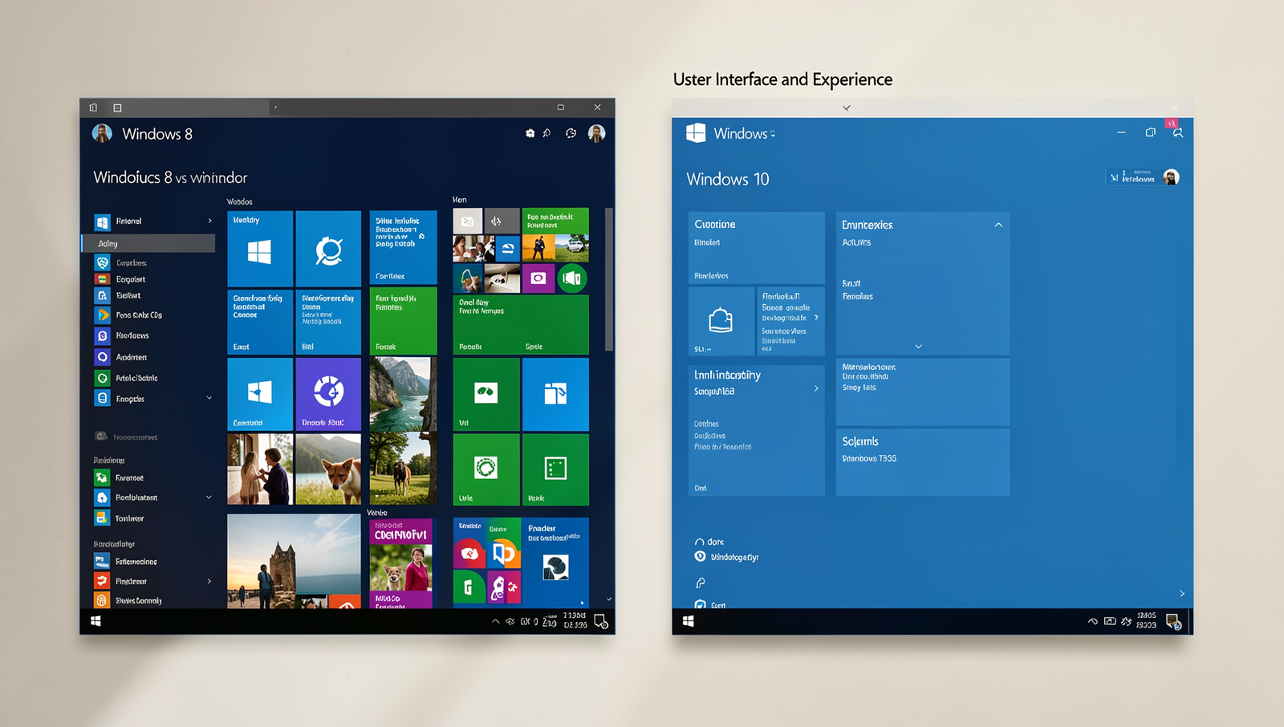Open the action center icon in Windows 8 taskbar
This screenshot has width=1284, height=727.
click(601, 622)
